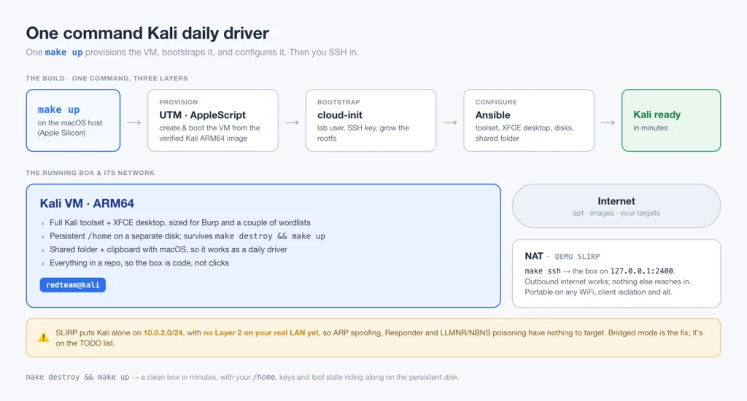Click the 'CONFIGURE' label above Ansible
The width and height of the screenshot is (747, 401).
496,102
